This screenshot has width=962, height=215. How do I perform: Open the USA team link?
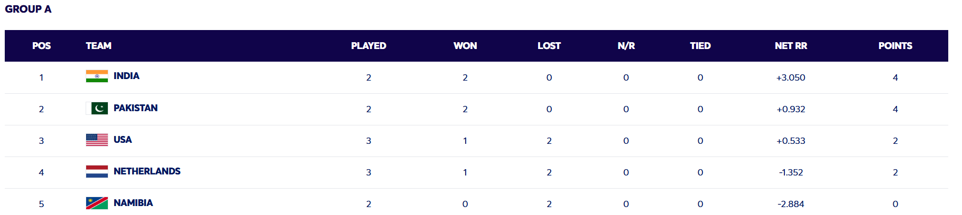[x=123, y=140]
